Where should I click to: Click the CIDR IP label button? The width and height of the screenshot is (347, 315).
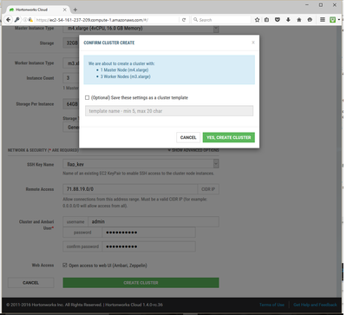[208, 189]
